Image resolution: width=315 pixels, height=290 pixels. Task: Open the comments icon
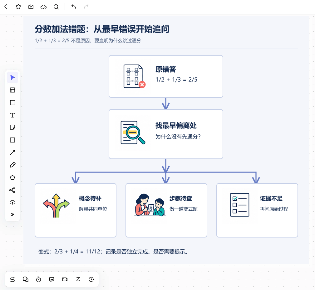point(52,279)
